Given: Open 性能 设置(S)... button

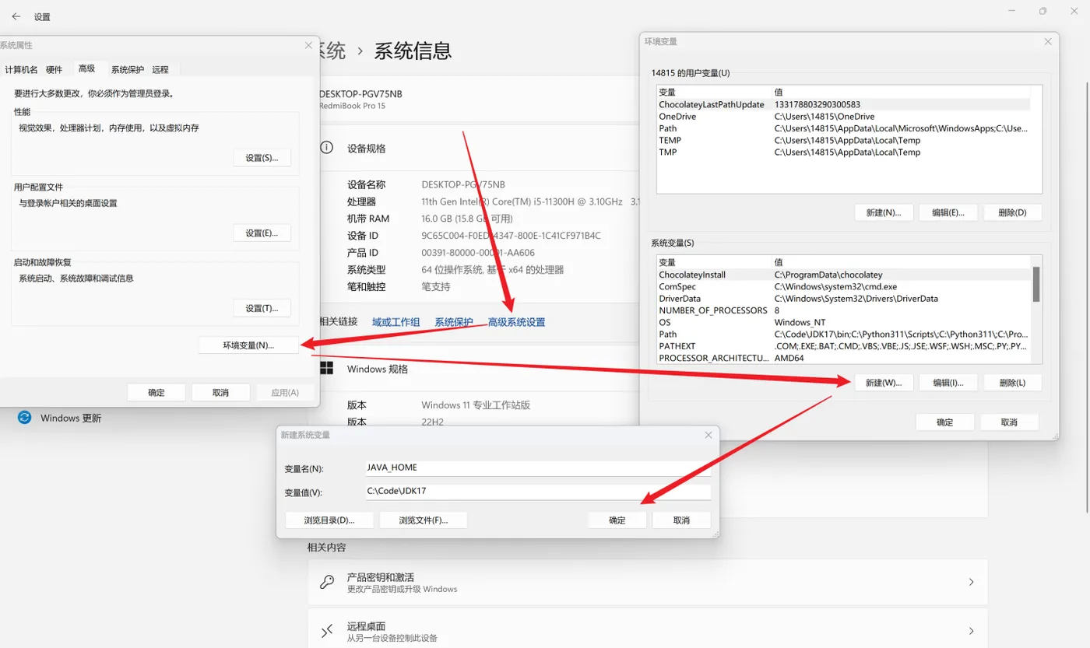Looking at the screenshot, I should pyautogui.click(x=262, y=158).
